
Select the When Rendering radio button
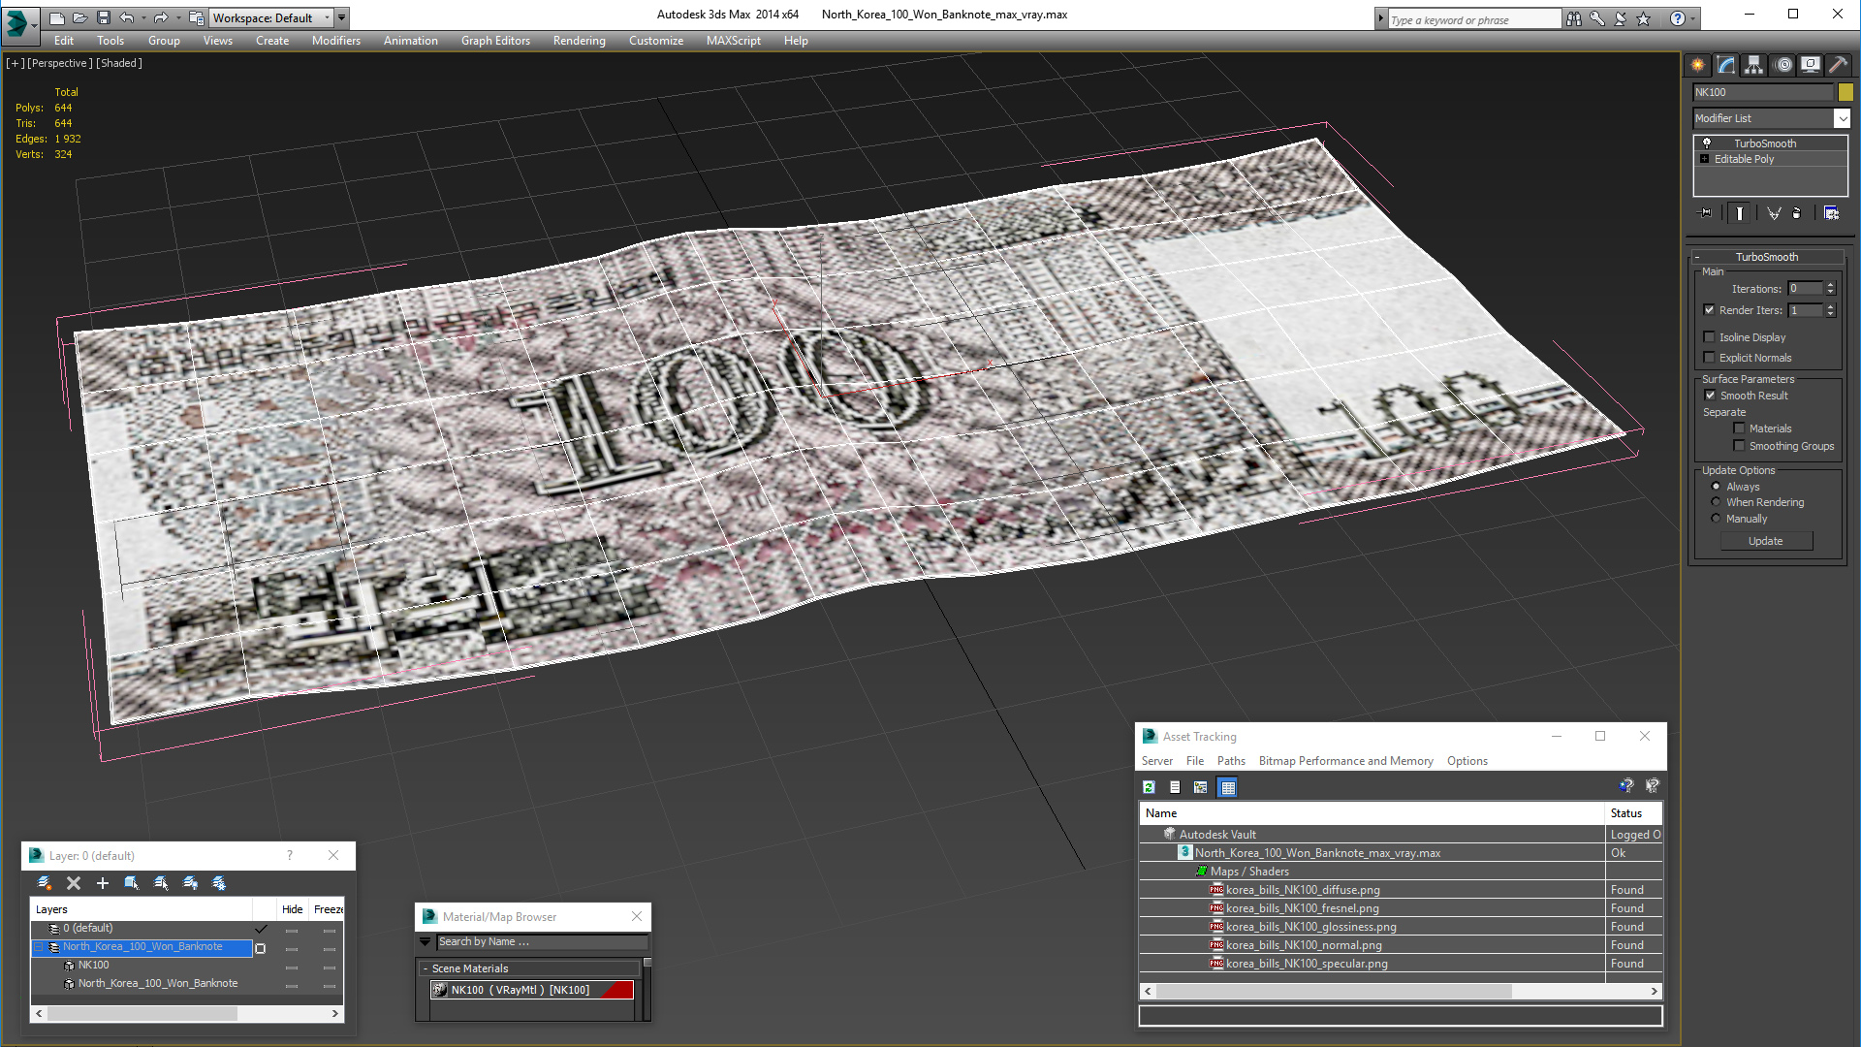1717,502
